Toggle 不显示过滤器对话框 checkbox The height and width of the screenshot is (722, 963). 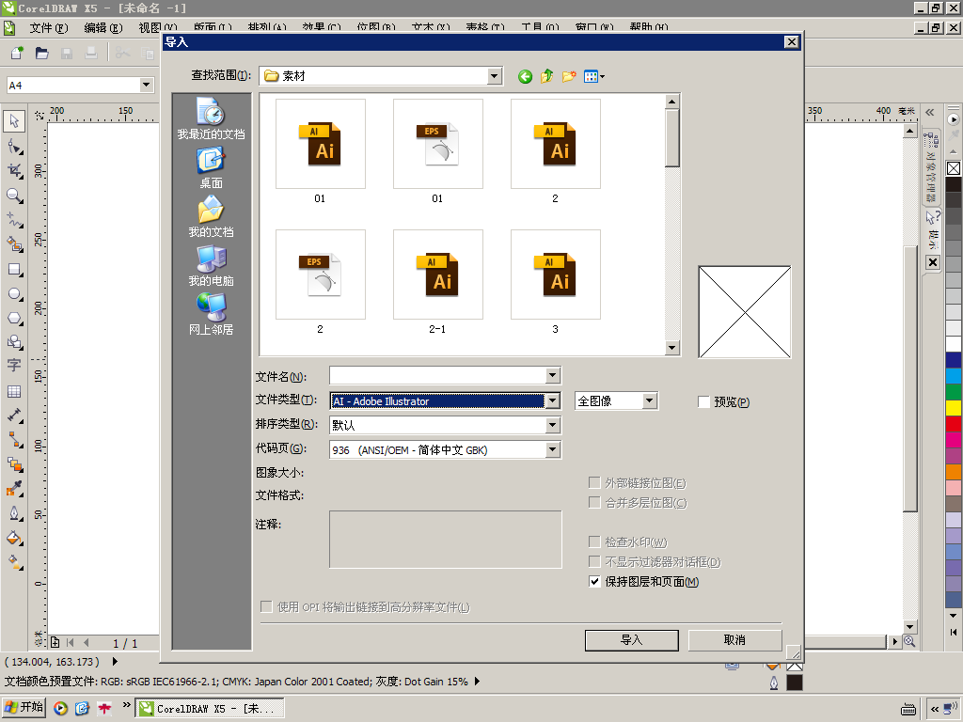tap(594, 561)
